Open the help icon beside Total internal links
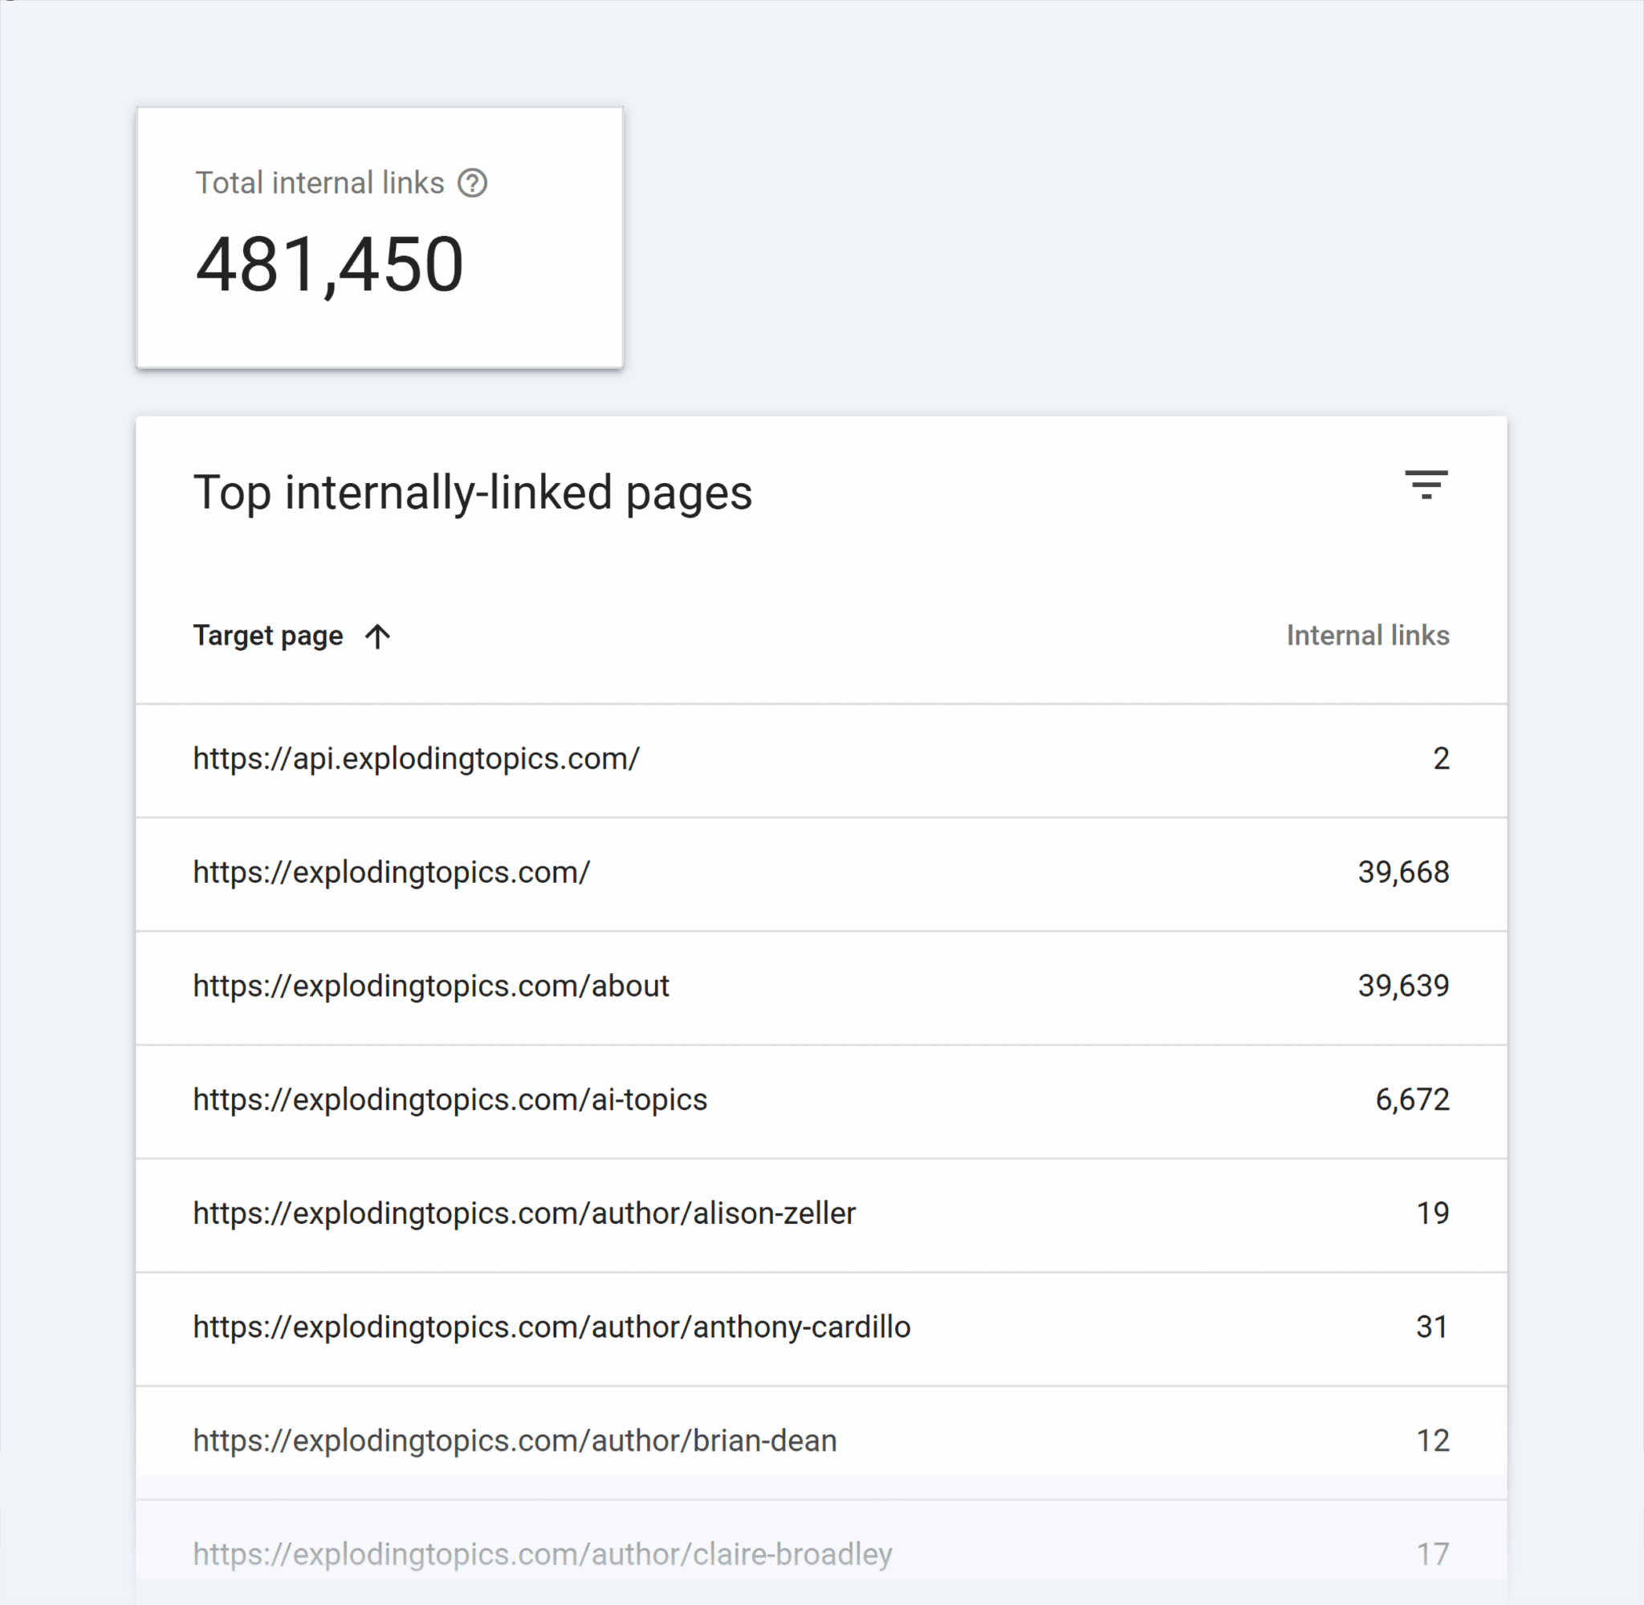The image size is (1644, 1605). 472,183
